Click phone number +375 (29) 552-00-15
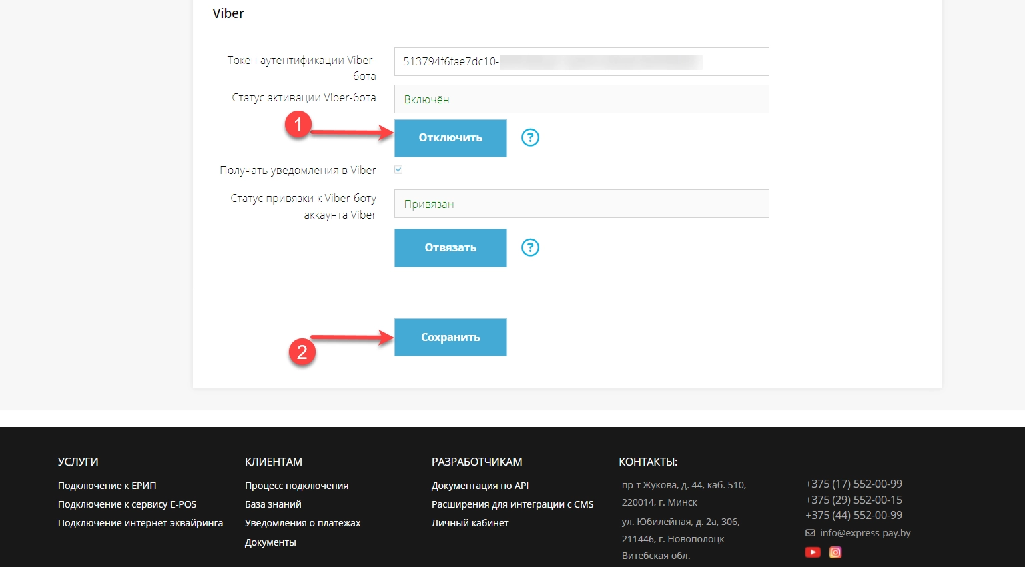 coord(853,500)
